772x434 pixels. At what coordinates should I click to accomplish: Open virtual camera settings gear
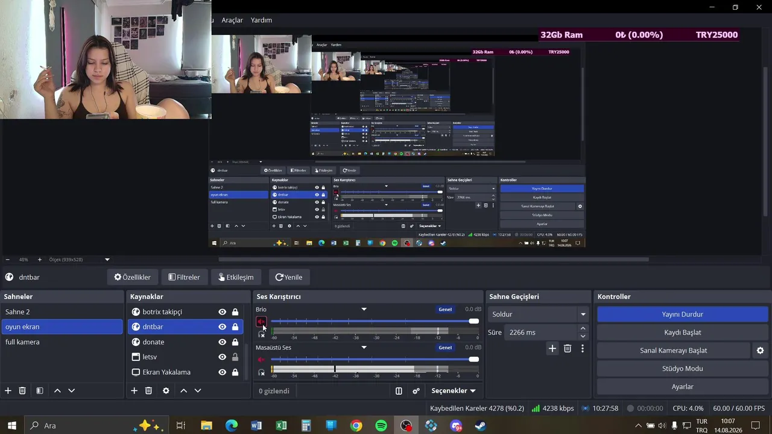coord(760,350)
